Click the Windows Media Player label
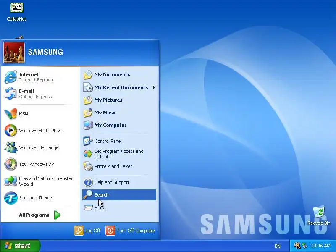Screen dimensions: 336x252 click(41, 131)
